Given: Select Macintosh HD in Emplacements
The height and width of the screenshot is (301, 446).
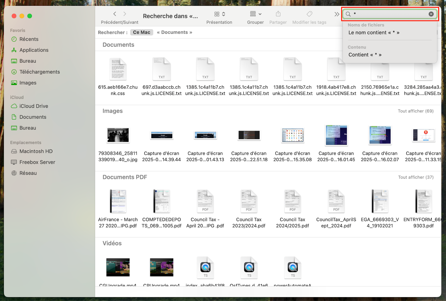Looking at the screenshot, I should point(36,151).
